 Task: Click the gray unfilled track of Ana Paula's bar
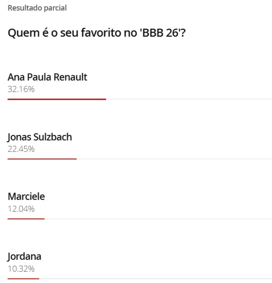click(188, 99)
